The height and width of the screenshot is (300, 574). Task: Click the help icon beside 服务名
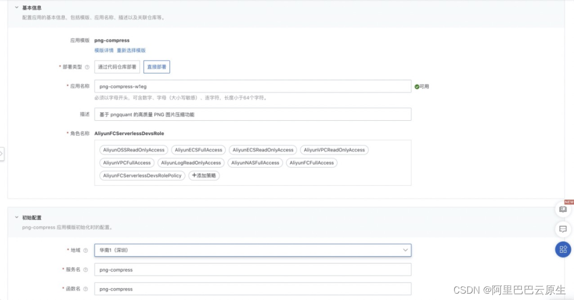pos(86,270)
